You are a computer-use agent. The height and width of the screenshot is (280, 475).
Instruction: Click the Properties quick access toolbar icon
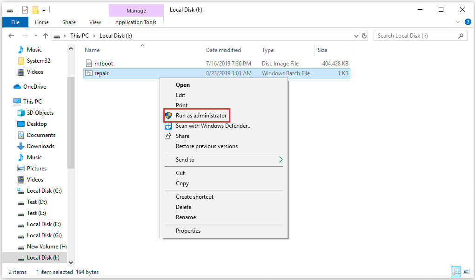25,10
